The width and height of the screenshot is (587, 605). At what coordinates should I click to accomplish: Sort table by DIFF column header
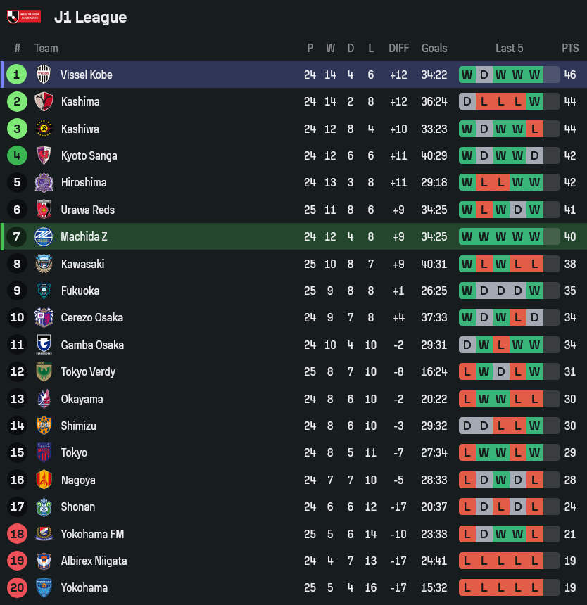tap(398, 48)
